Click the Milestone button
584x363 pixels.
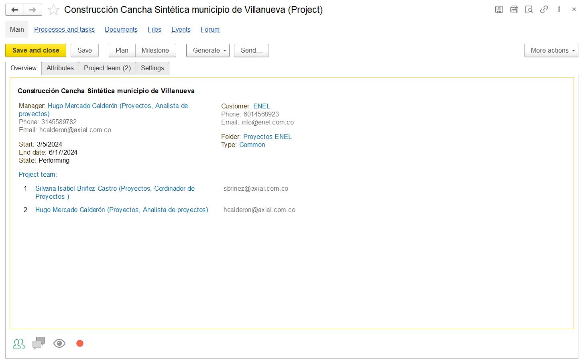tap(155, 51)
